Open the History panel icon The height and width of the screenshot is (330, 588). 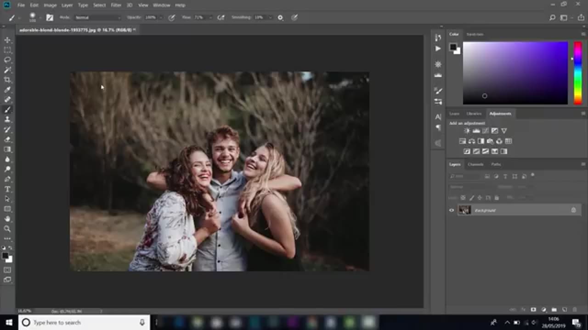coord(438,38)
